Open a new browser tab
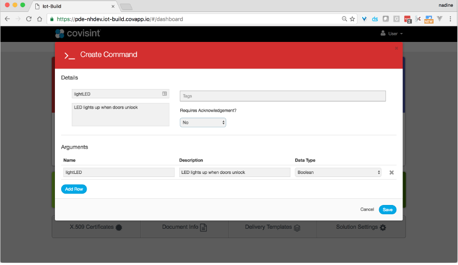 [x=126, y=6]
